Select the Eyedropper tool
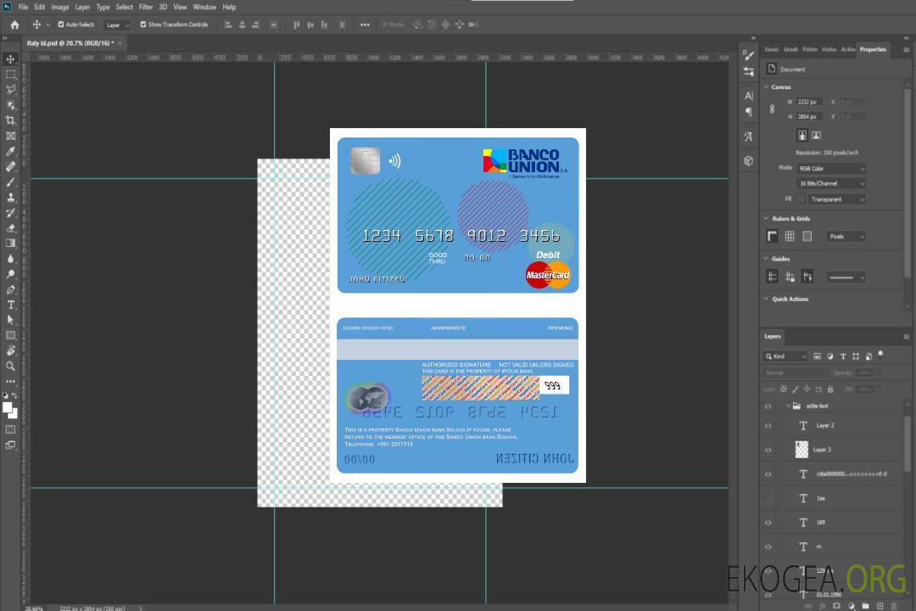The image size is (916, 611). tap(10, 151)
